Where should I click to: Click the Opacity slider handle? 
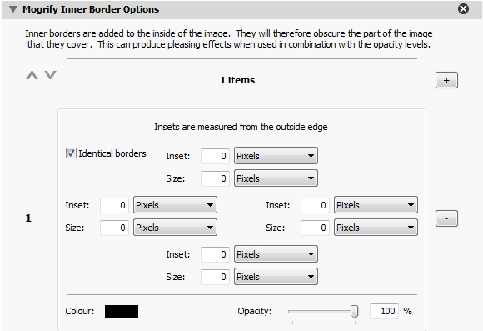355,312
